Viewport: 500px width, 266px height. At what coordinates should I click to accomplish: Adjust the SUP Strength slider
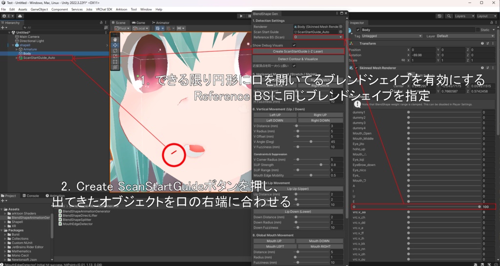pos(311,164)
